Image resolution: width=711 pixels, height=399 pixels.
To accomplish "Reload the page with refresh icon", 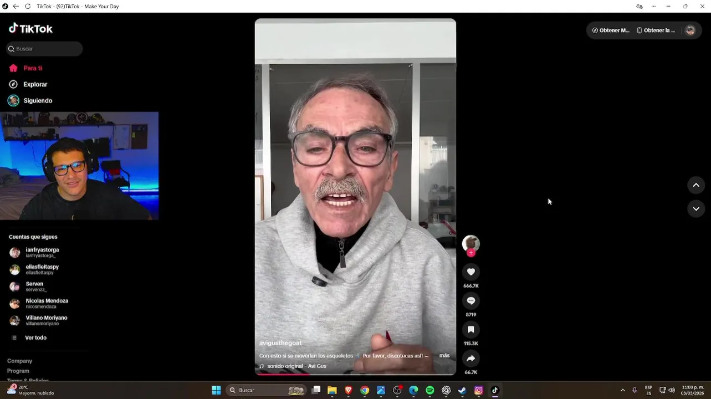I will tap(27, 6).
